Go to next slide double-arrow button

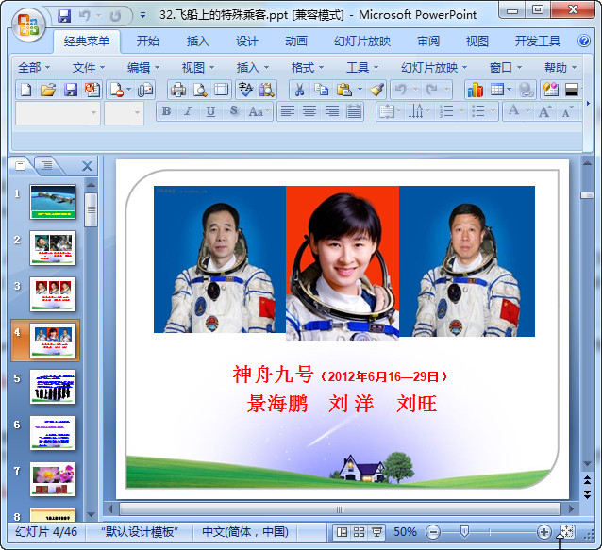588,494
